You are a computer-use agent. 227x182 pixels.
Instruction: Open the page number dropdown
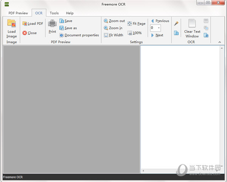(159, 28)
